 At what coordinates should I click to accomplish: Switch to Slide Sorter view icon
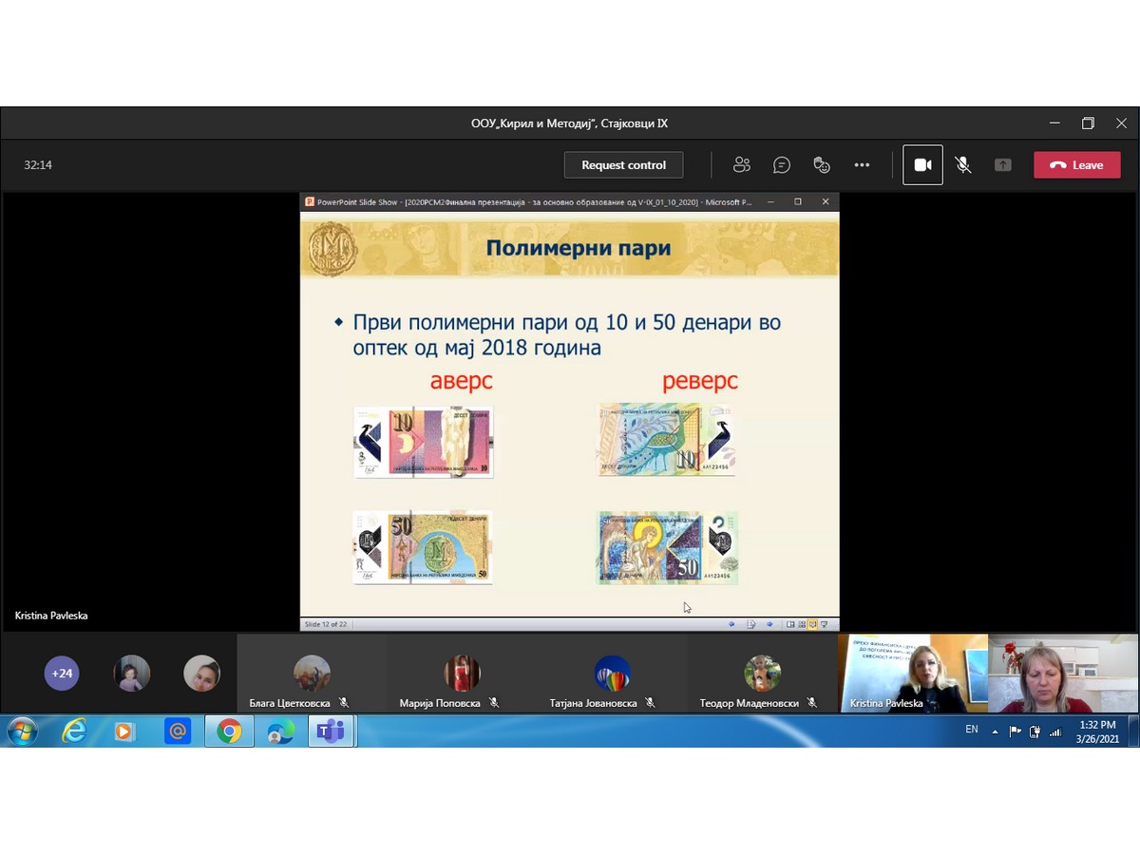pos(802,624)
